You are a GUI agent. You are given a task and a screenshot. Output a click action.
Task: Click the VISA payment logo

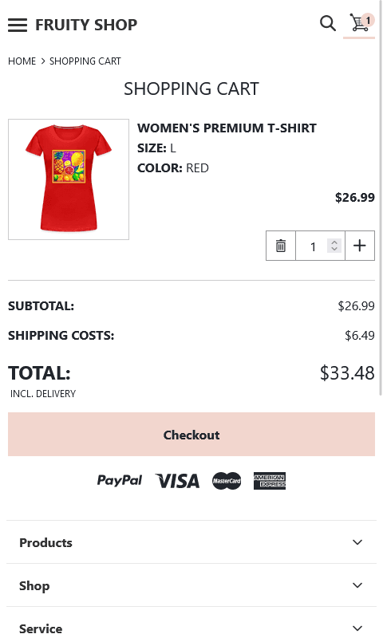click(177, 481)
